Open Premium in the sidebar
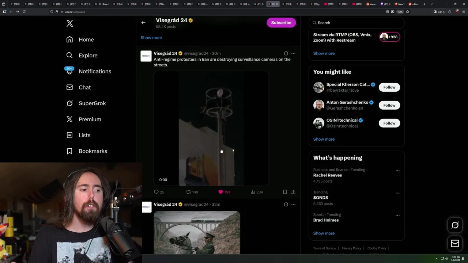 pyautogui.click(x=84, y=119)
